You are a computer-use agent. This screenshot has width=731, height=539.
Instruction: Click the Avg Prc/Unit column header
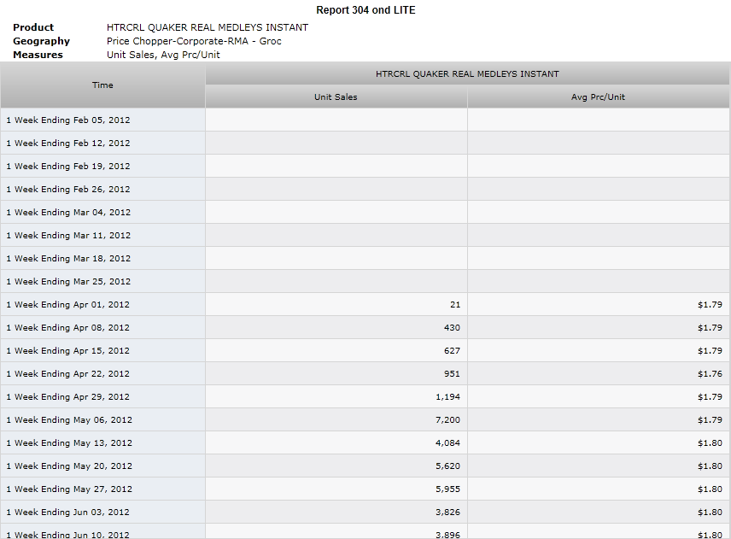598,97
